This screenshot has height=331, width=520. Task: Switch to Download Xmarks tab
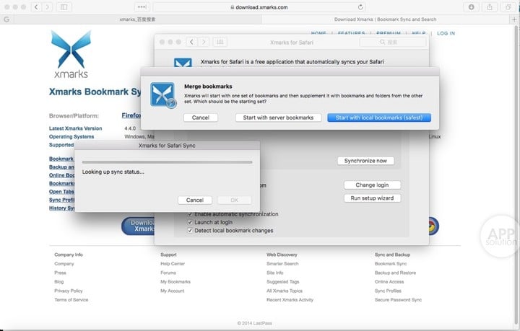click(386, 19)
